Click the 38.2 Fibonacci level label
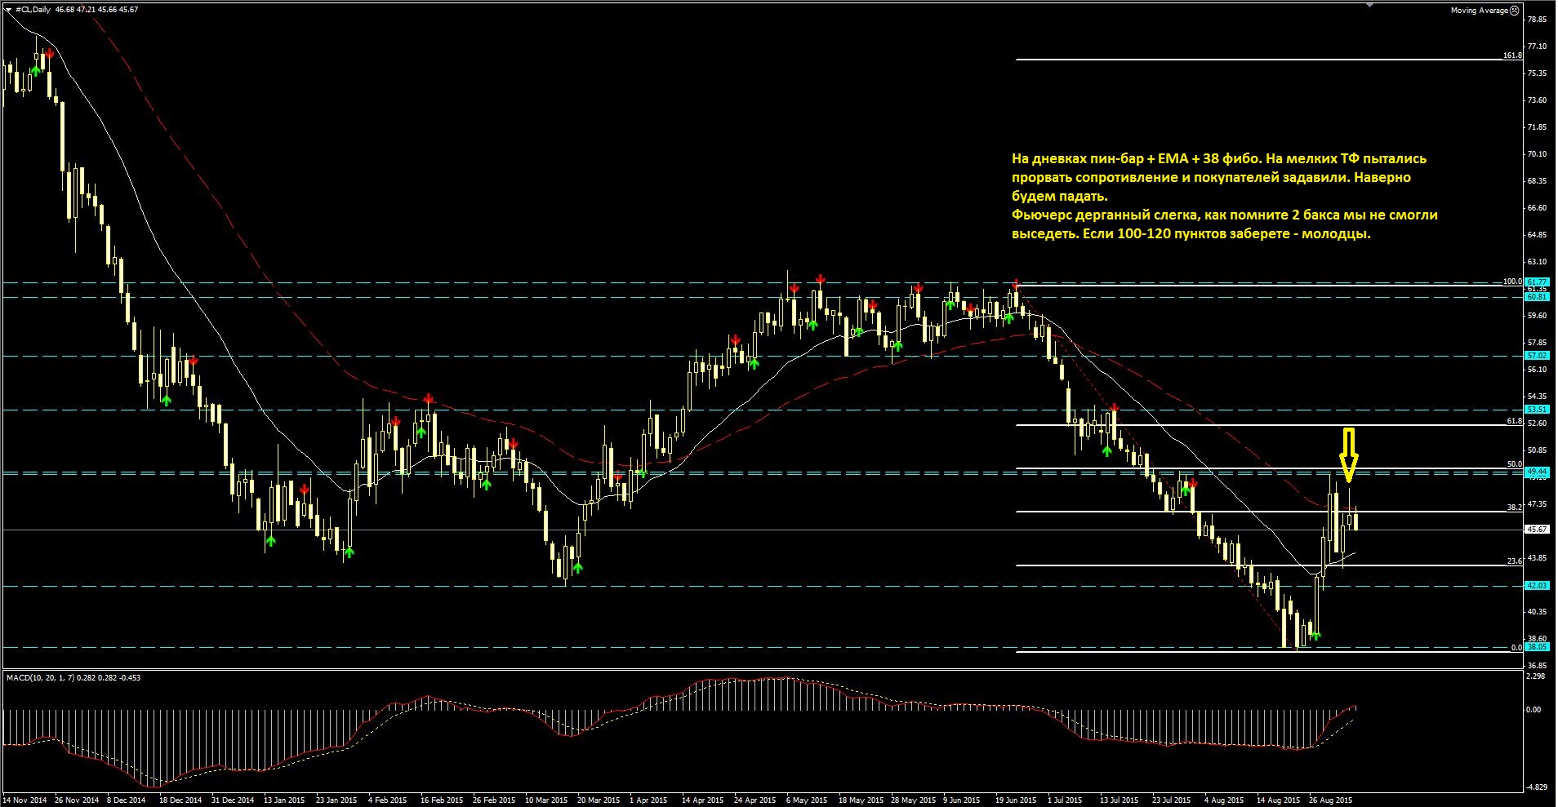This screenshot has width=1558, height=807. [x=1514, y=508]
